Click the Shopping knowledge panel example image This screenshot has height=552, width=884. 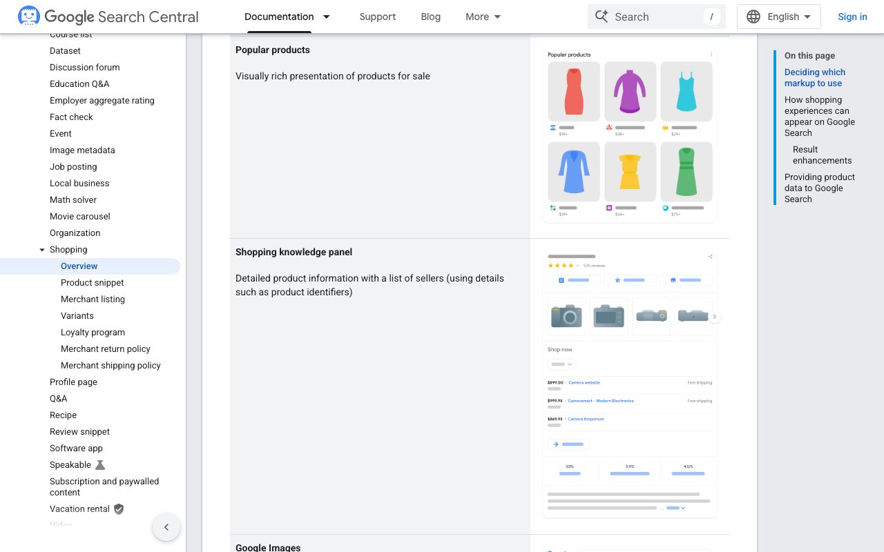630,384
